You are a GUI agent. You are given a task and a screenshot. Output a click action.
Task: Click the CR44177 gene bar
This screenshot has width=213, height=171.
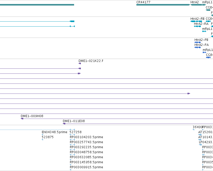[x=163, y=5]
